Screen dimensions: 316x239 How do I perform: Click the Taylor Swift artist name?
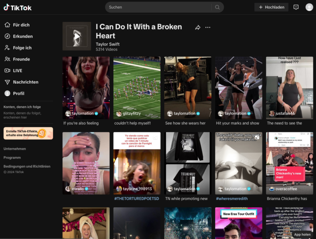[x=108, y=44]
